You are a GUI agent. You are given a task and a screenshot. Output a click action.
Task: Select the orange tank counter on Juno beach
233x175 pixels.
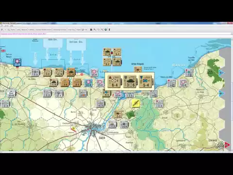71,72
